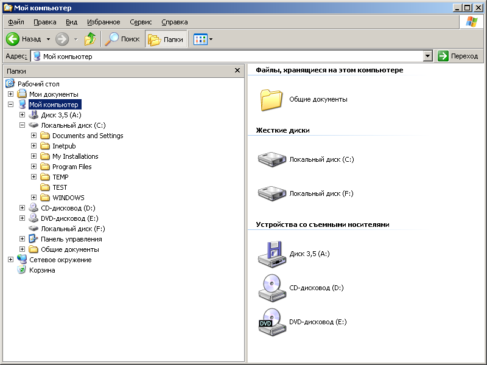The height and width of the screenshot is (365, 487).
Task: Click DVD-дисковод (E:) disc icon in tree
Action: pyautogui.click(x=33, y=218)
